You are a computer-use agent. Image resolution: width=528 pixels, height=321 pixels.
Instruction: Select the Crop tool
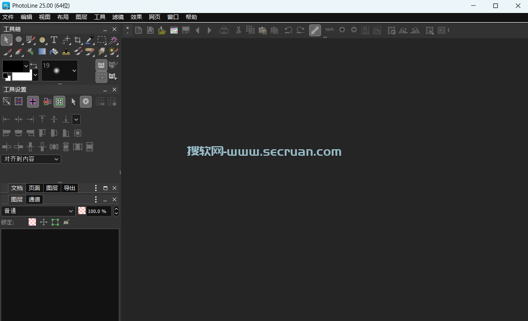click(78, 40)
